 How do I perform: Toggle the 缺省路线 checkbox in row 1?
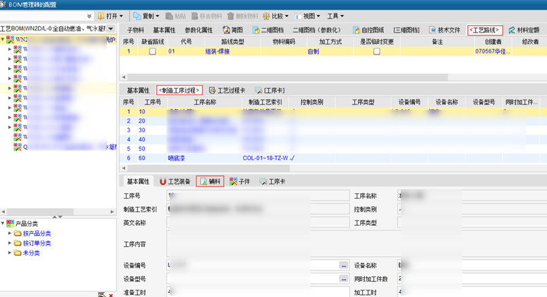coord(152,52)
